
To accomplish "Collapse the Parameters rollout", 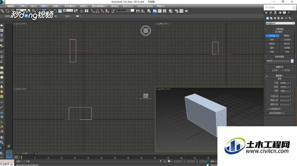I will click(279, 79).
